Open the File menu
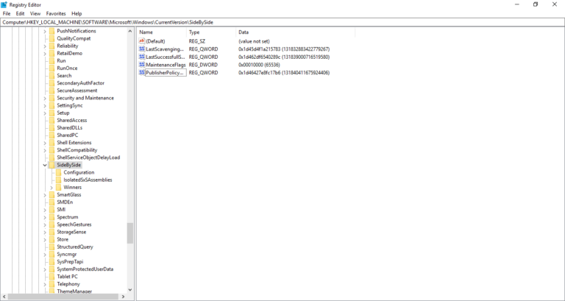This screenshot has width=565, height=301. coord(7,13)
